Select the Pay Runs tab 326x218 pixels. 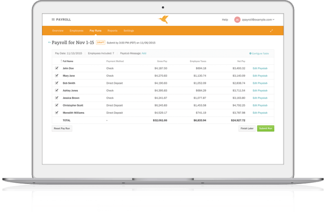click(x=95, y=30)
